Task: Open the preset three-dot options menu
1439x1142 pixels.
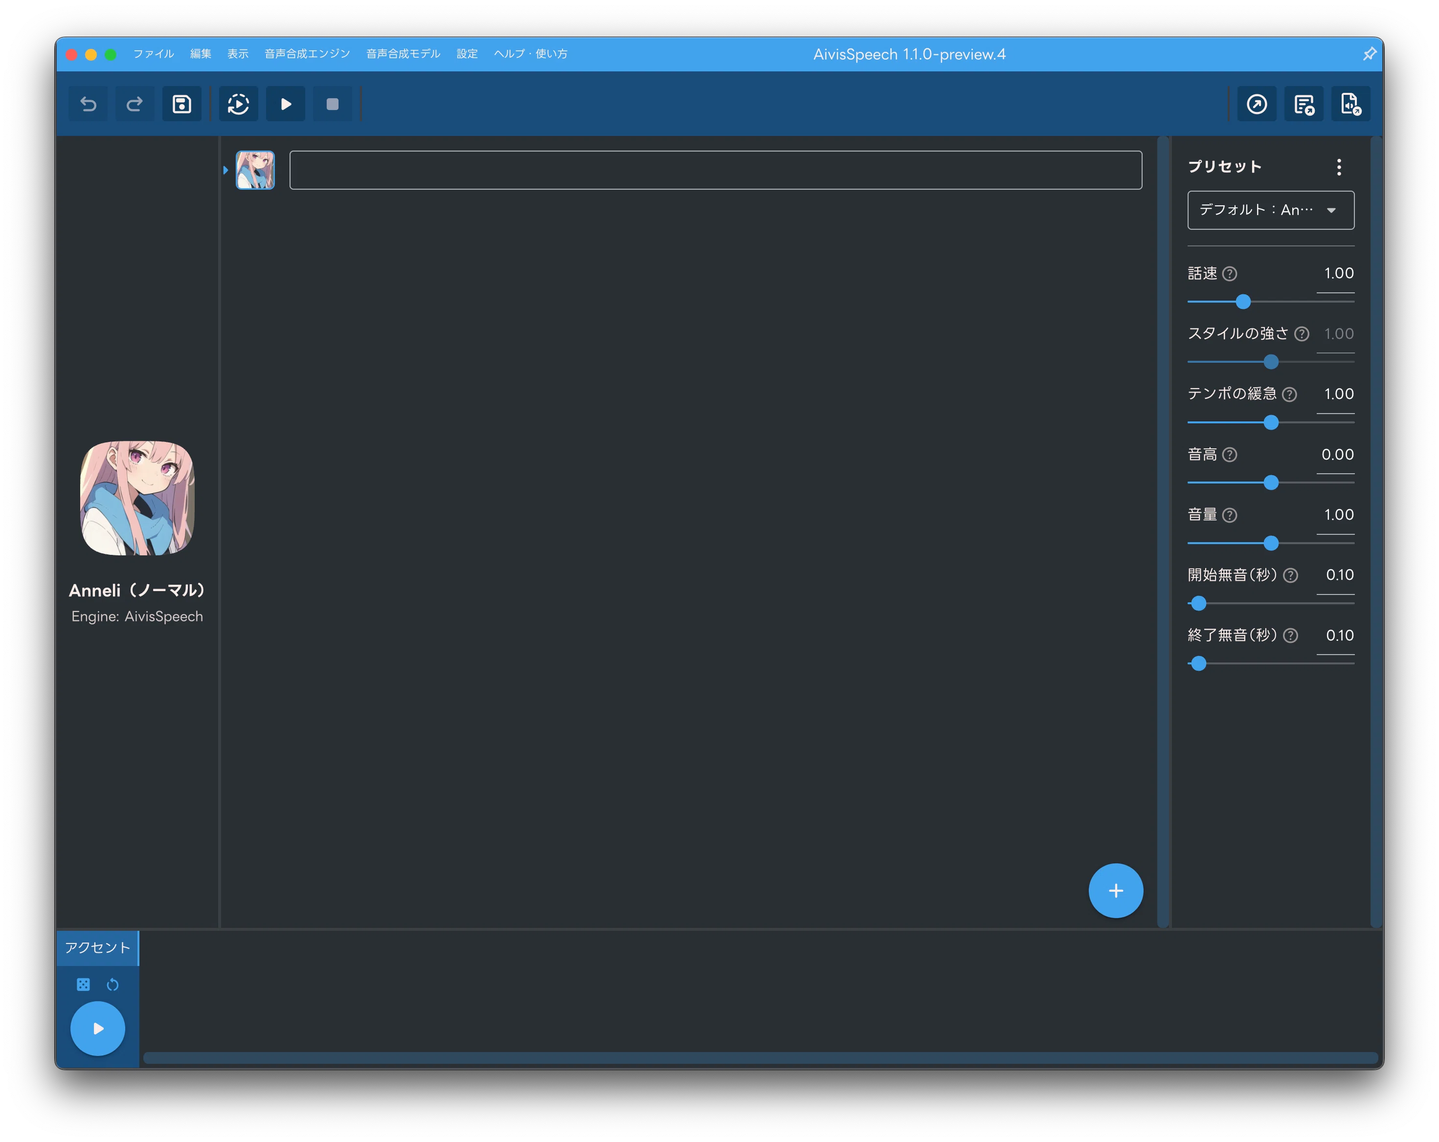Action: click(x=1338, y=167)
